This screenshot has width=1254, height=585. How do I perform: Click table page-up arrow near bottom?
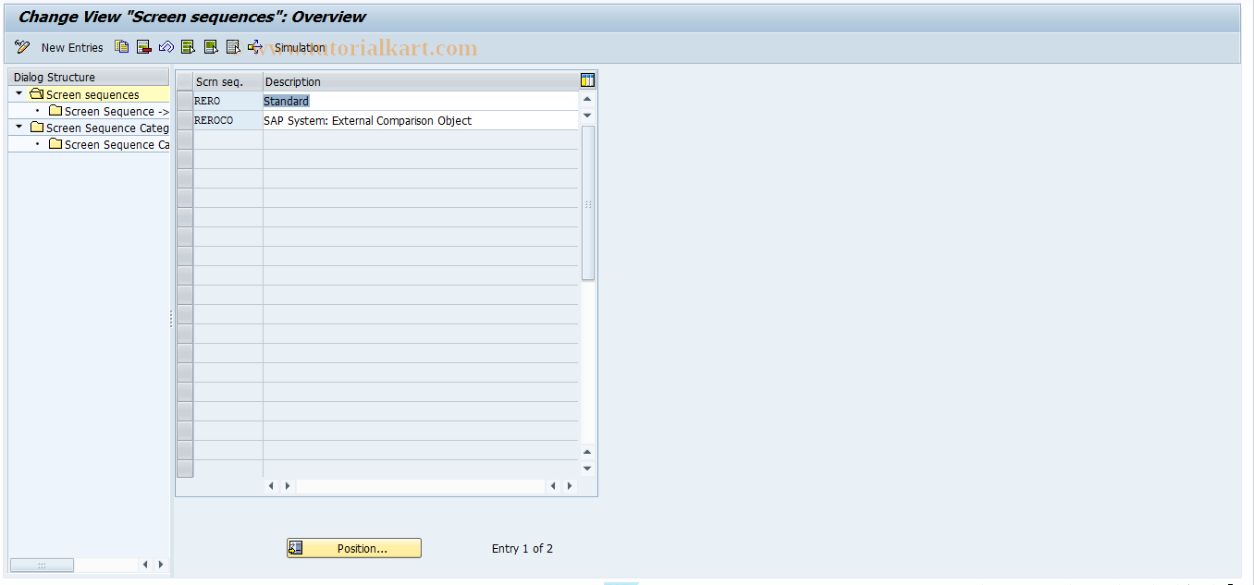587,452
